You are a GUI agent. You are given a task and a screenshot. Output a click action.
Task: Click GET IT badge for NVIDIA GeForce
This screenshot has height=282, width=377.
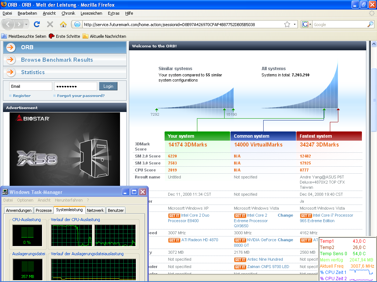point(240,240)
